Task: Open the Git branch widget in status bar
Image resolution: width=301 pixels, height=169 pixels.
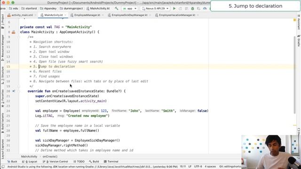Action: tap(230, 167)
